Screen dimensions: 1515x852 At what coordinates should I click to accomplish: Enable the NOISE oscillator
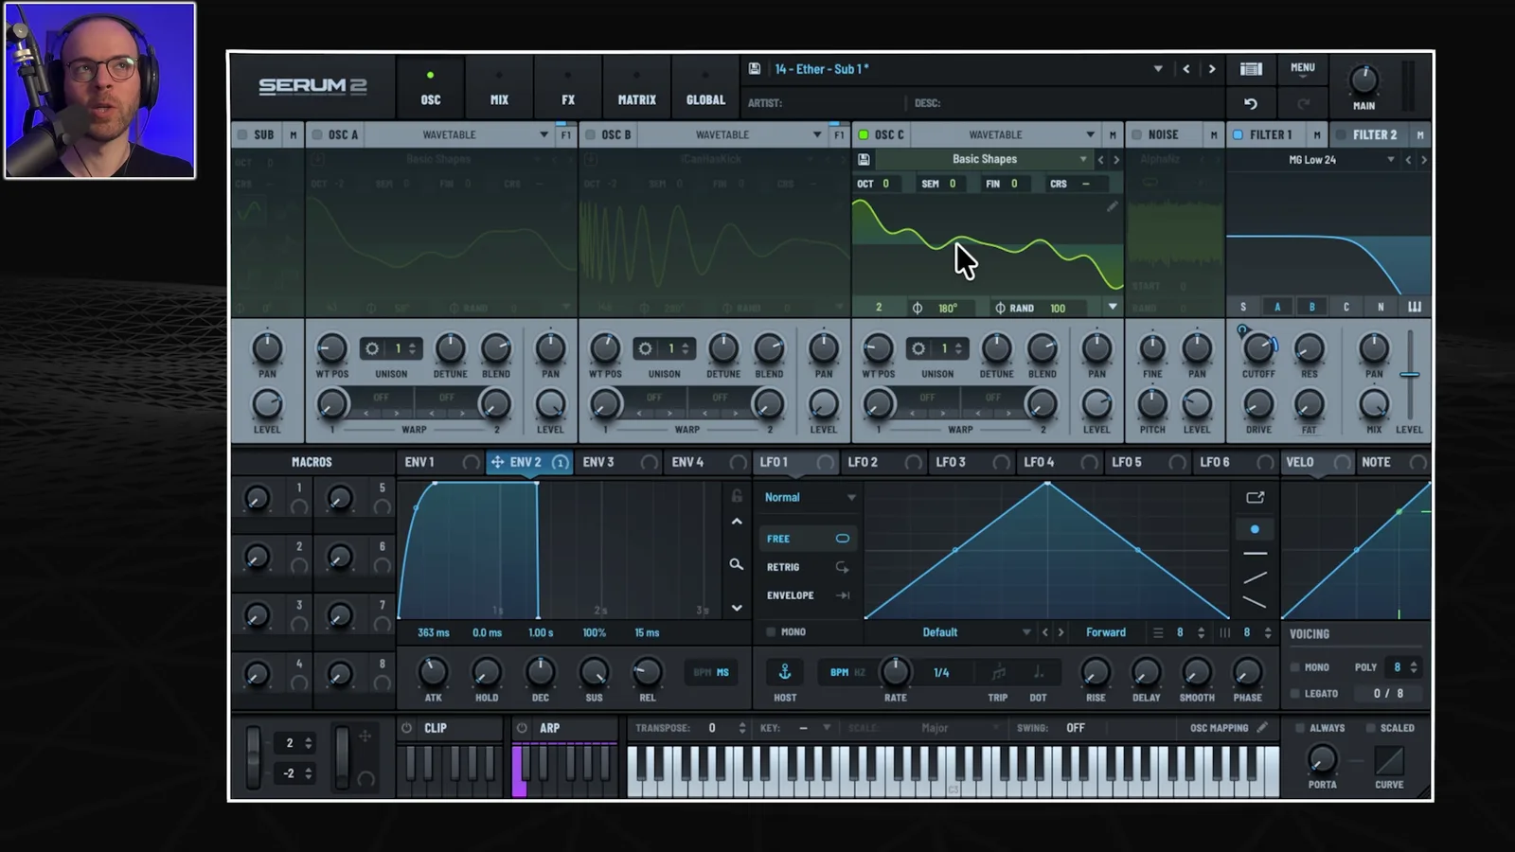pos(1137,134)
